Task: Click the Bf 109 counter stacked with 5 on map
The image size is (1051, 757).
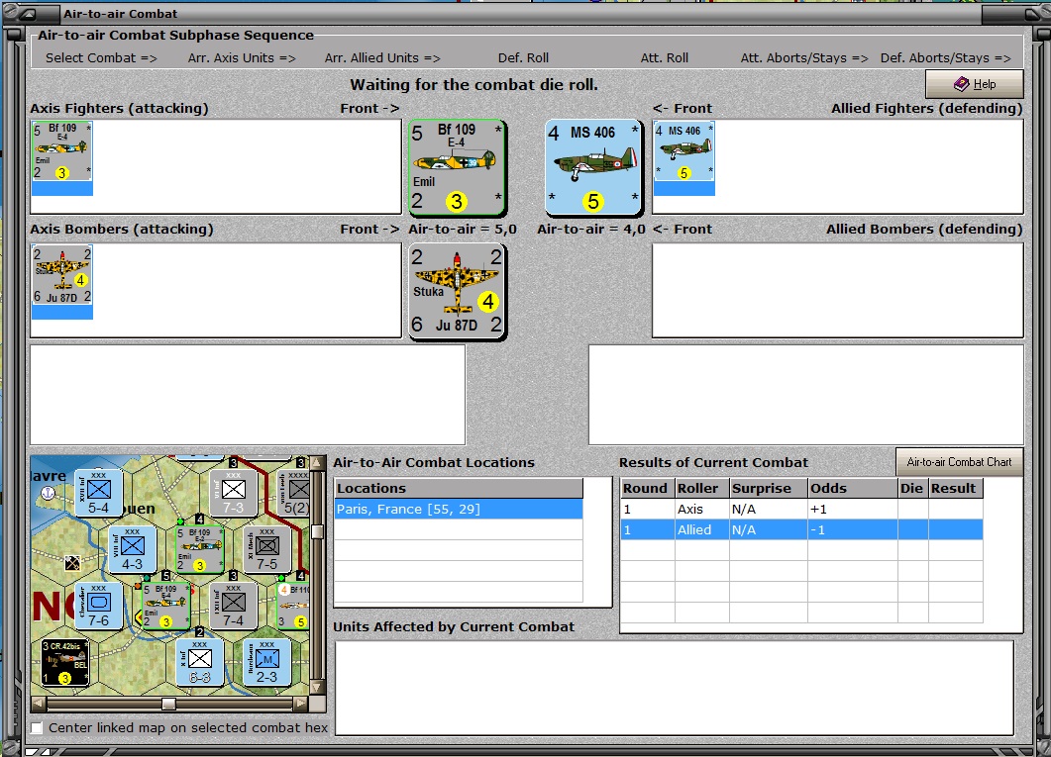Action: click(165, 605)
